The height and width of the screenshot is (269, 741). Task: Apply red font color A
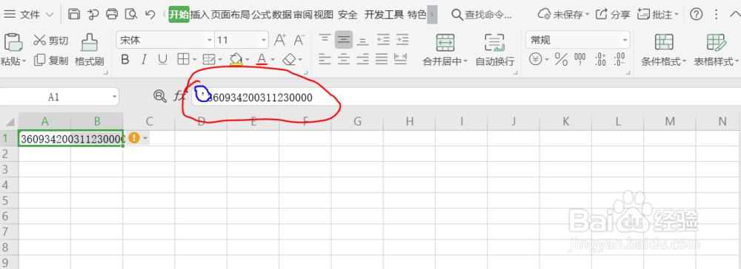pyautogui.click(x=262, y=59)
